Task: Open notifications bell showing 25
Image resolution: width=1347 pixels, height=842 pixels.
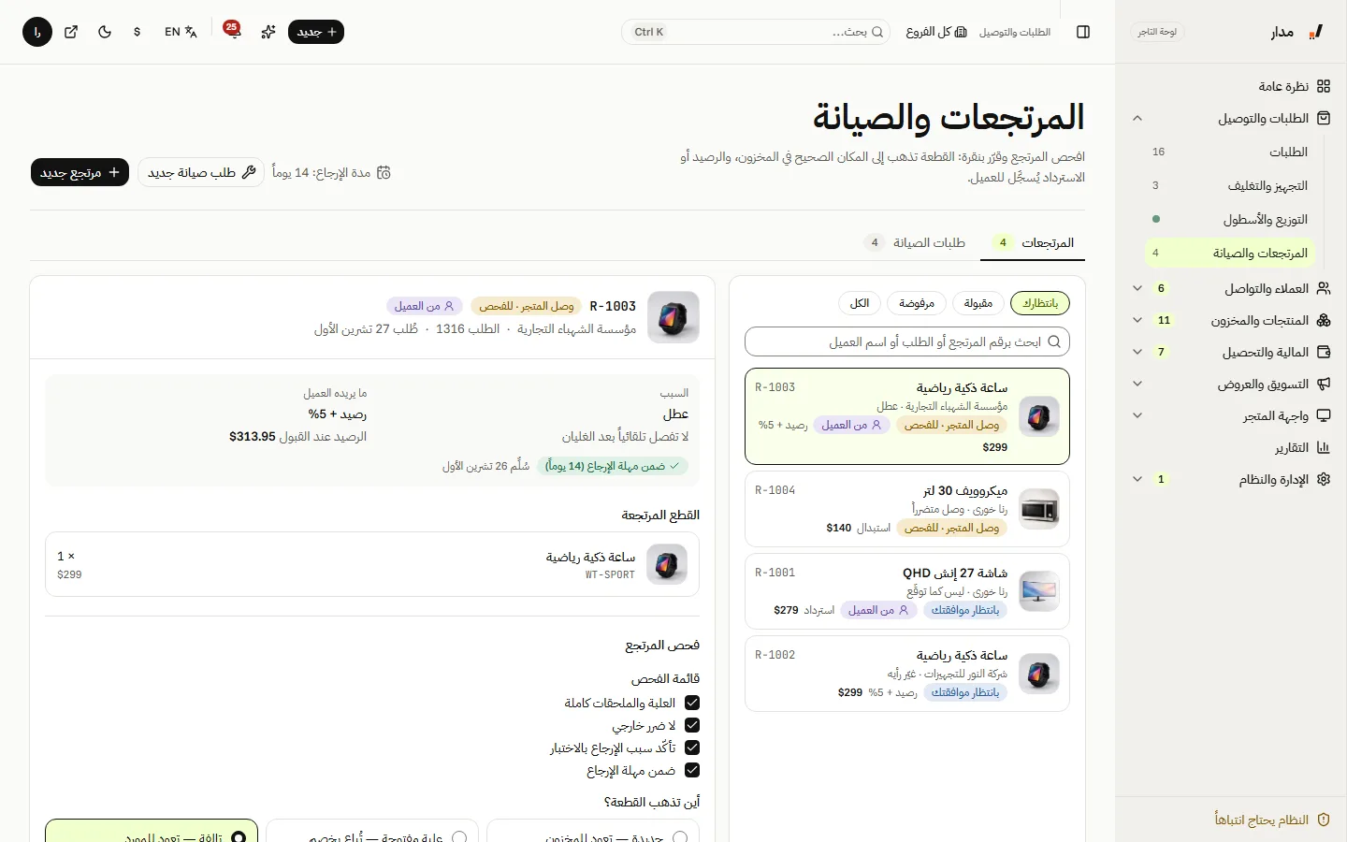Action: coord(233,32)
